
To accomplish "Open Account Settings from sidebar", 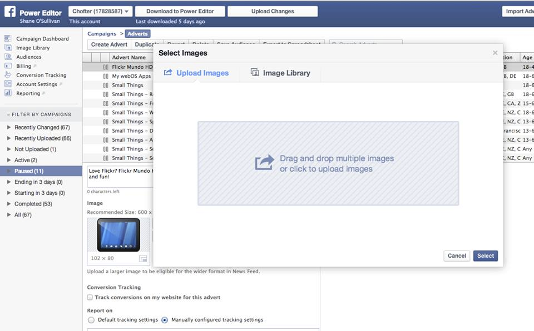I will (37, 84).
